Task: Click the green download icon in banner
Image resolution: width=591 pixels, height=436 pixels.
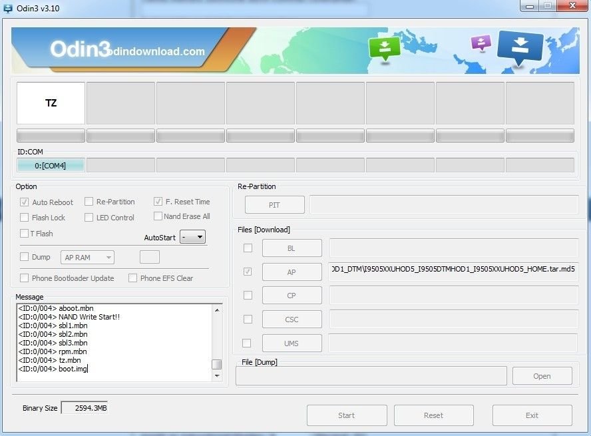Action: point(384,48)
